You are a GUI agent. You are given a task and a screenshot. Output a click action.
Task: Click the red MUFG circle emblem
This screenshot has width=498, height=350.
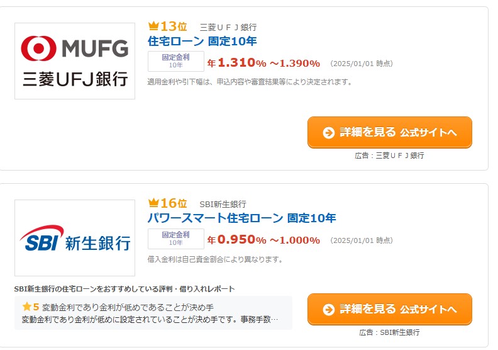(x=39, y=48)
